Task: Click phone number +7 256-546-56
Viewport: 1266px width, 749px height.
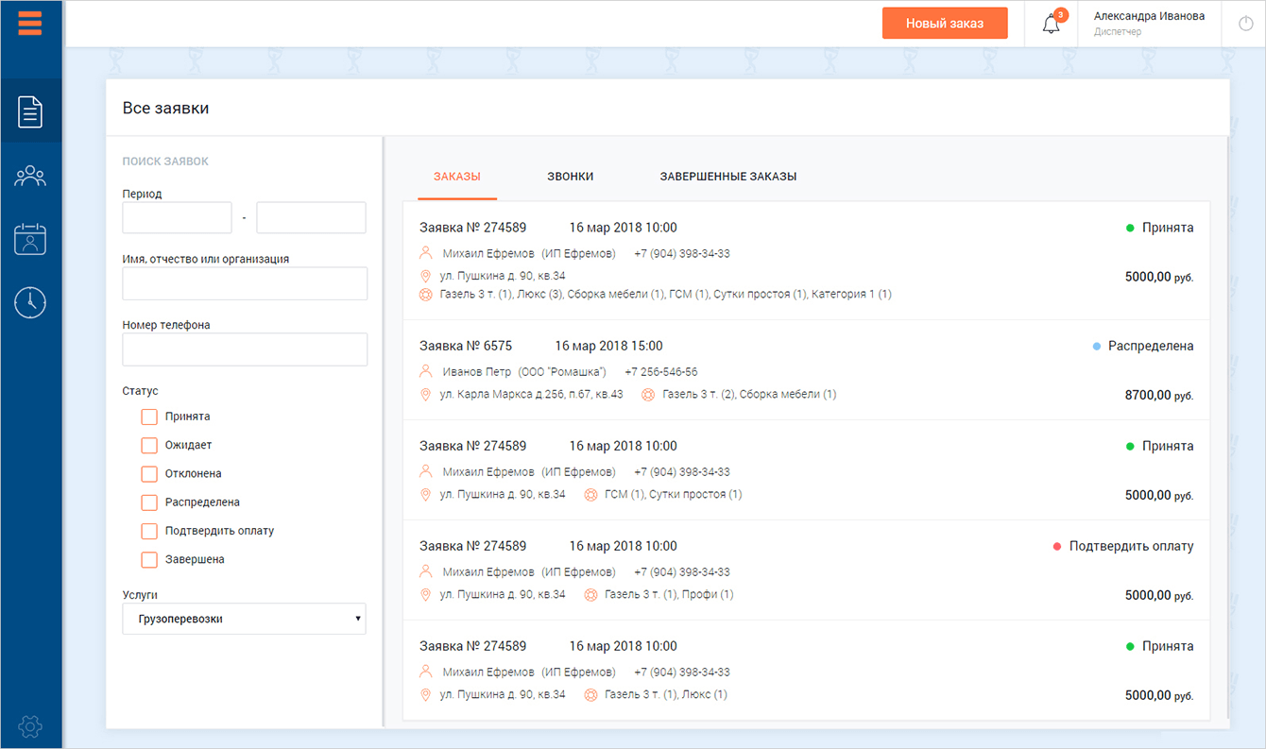Action: [x=659, y=372]
